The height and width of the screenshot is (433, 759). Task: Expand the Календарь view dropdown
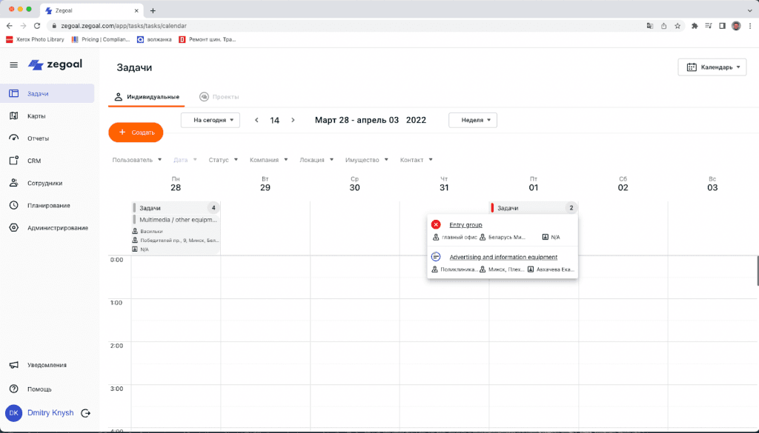click(x=712, y=67)
